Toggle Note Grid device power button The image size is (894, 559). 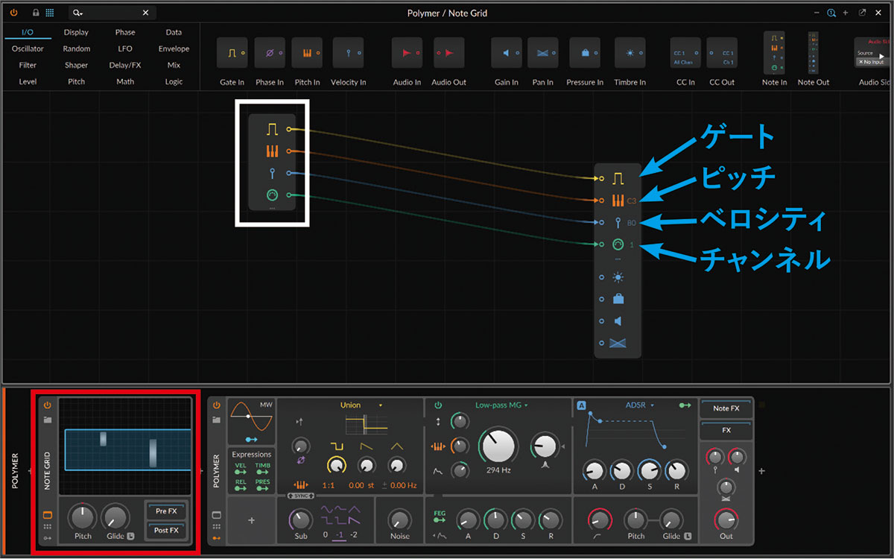click(x=48, y=405)
